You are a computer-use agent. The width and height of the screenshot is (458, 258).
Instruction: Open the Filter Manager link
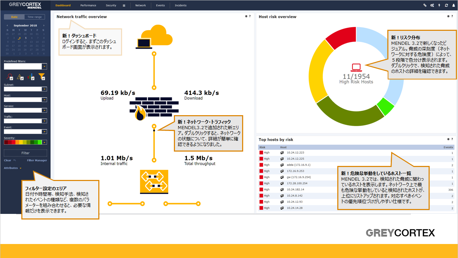pos(37,160)
